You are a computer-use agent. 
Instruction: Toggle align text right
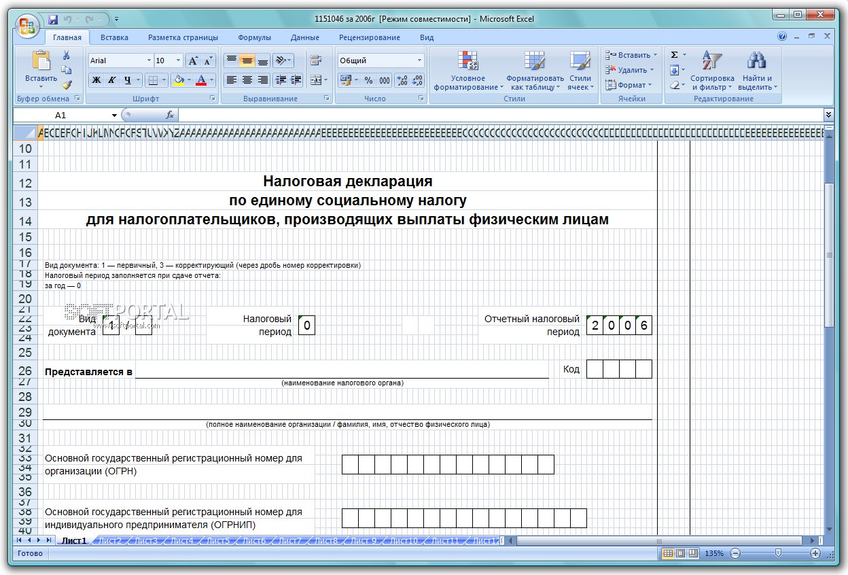click(x=262, y=80)
